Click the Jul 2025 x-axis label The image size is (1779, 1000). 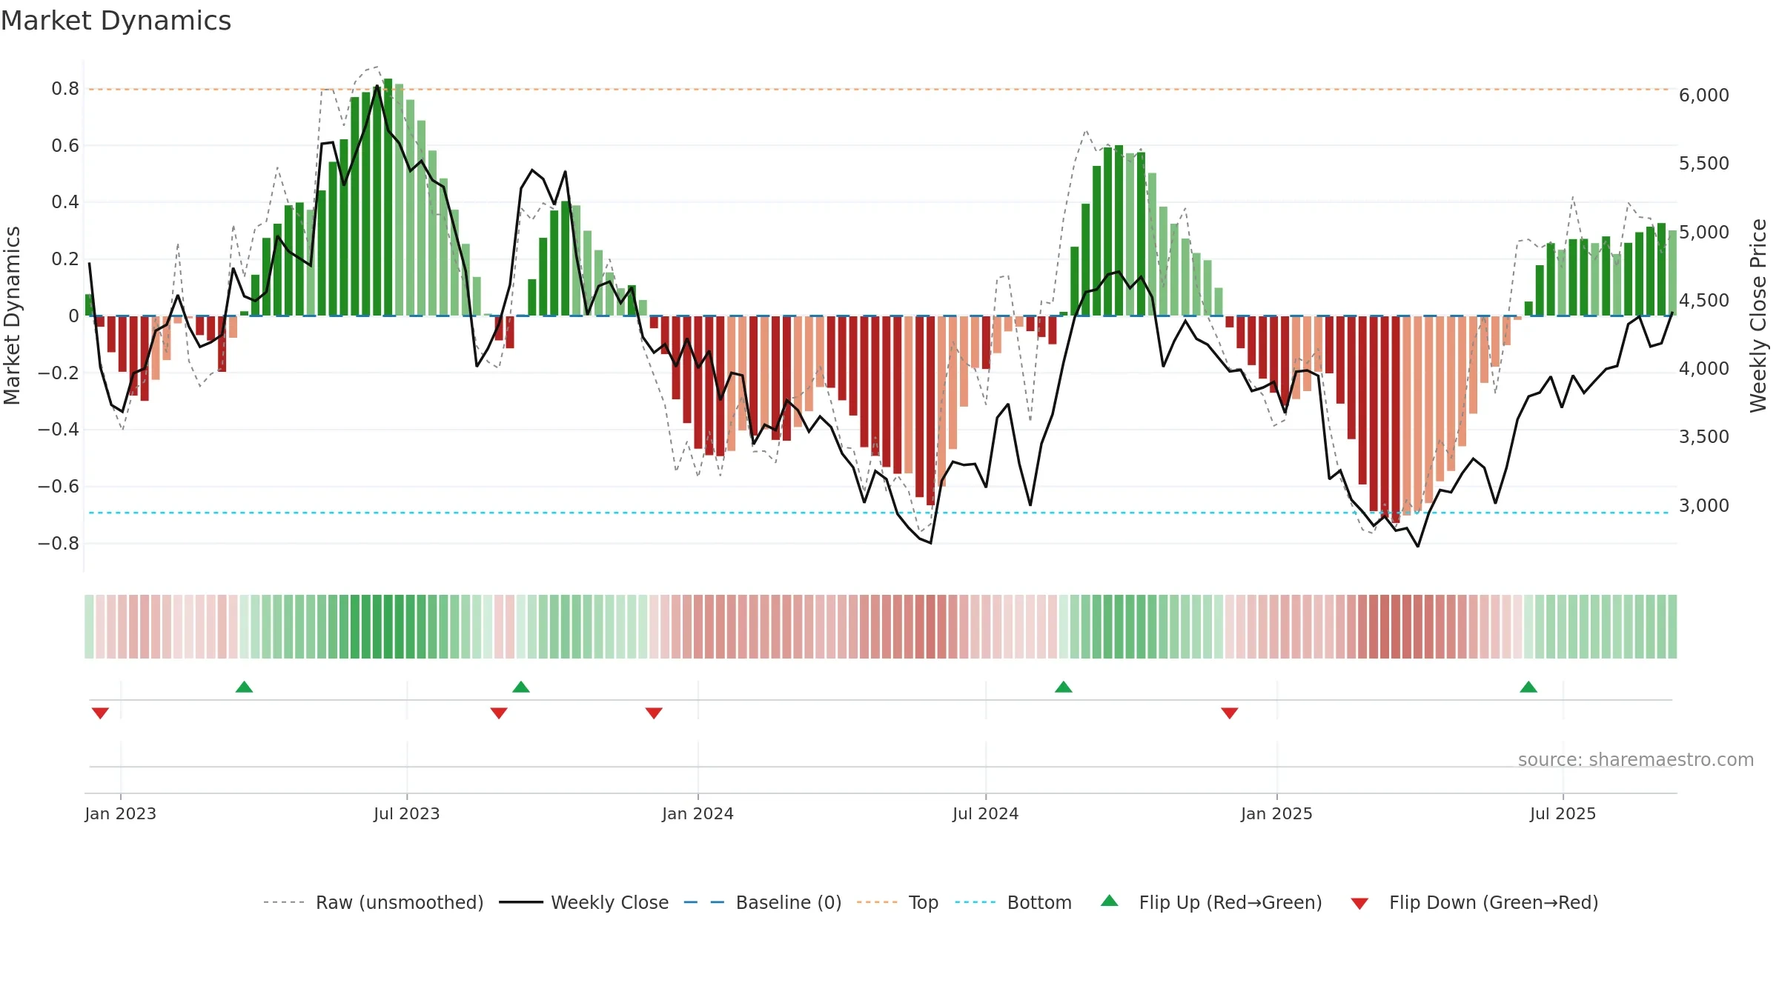1563,813
